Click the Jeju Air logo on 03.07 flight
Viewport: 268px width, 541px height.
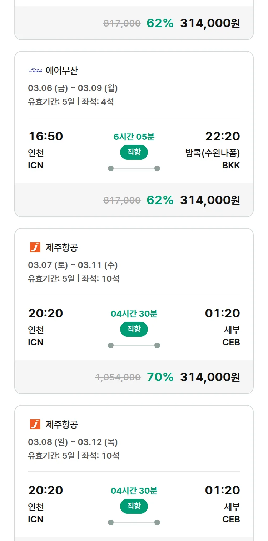[35, 247]
